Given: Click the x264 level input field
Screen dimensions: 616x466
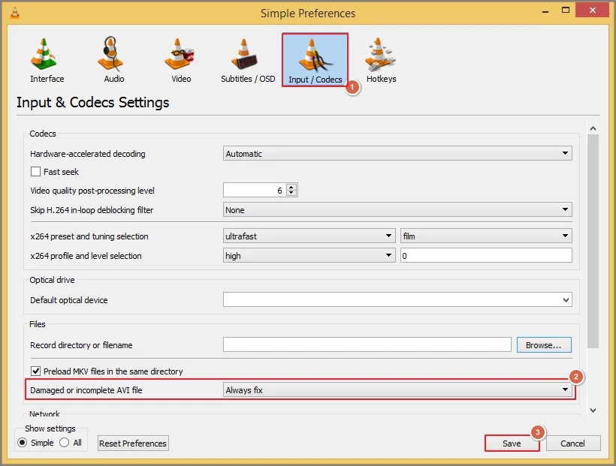Looking at the screenshot, I should [486, 256].
